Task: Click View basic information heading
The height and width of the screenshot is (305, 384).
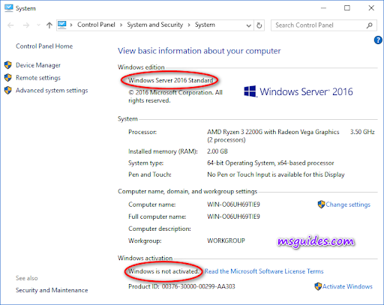Action: coord(199,51)
